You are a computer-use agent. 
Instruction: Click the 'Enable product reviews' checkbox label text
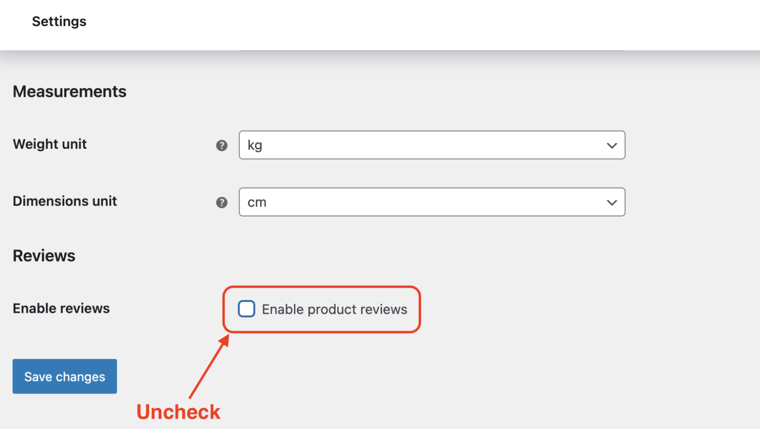334,309
